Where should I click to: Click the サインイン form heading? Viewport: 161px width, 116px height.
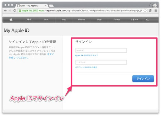pos(84,42)
